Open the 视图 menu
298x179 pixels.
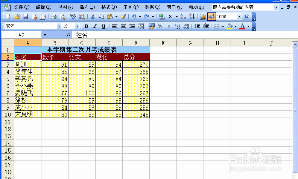[65, 7]
